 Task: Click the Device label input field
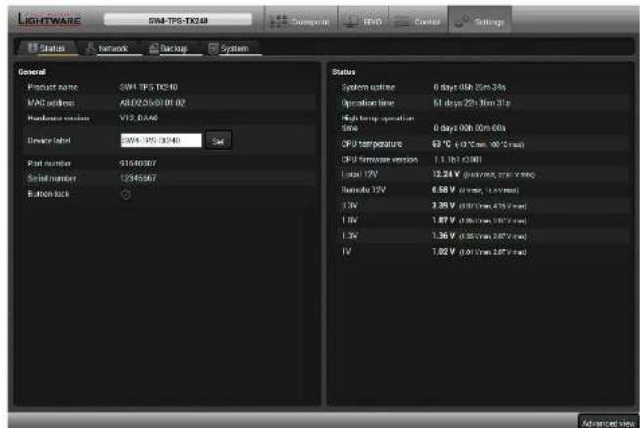click(x=161, y=140)
